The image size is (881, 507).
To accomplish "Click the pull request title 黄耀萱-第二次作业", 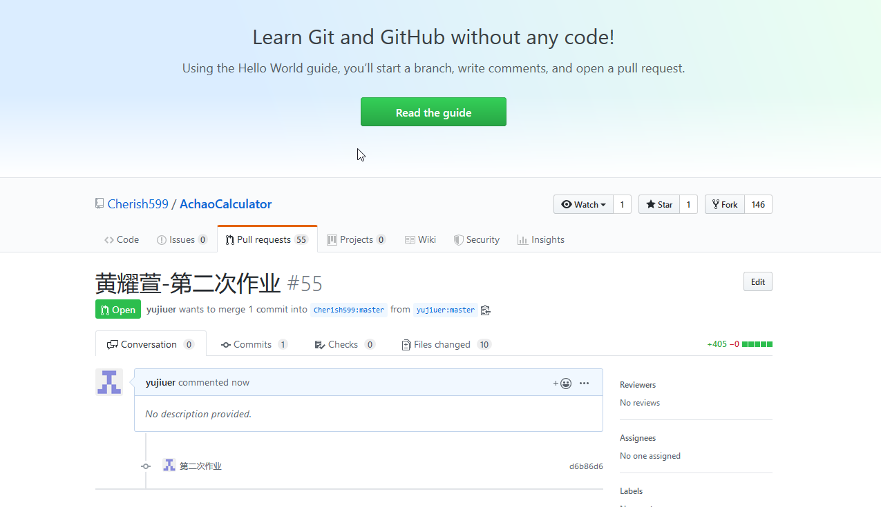I will (x=188, y=283).
